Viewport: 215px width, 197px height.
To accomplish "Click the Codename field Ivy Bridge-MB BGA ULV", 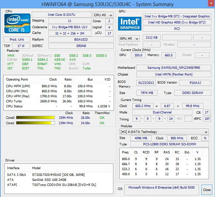I will 70,27.
